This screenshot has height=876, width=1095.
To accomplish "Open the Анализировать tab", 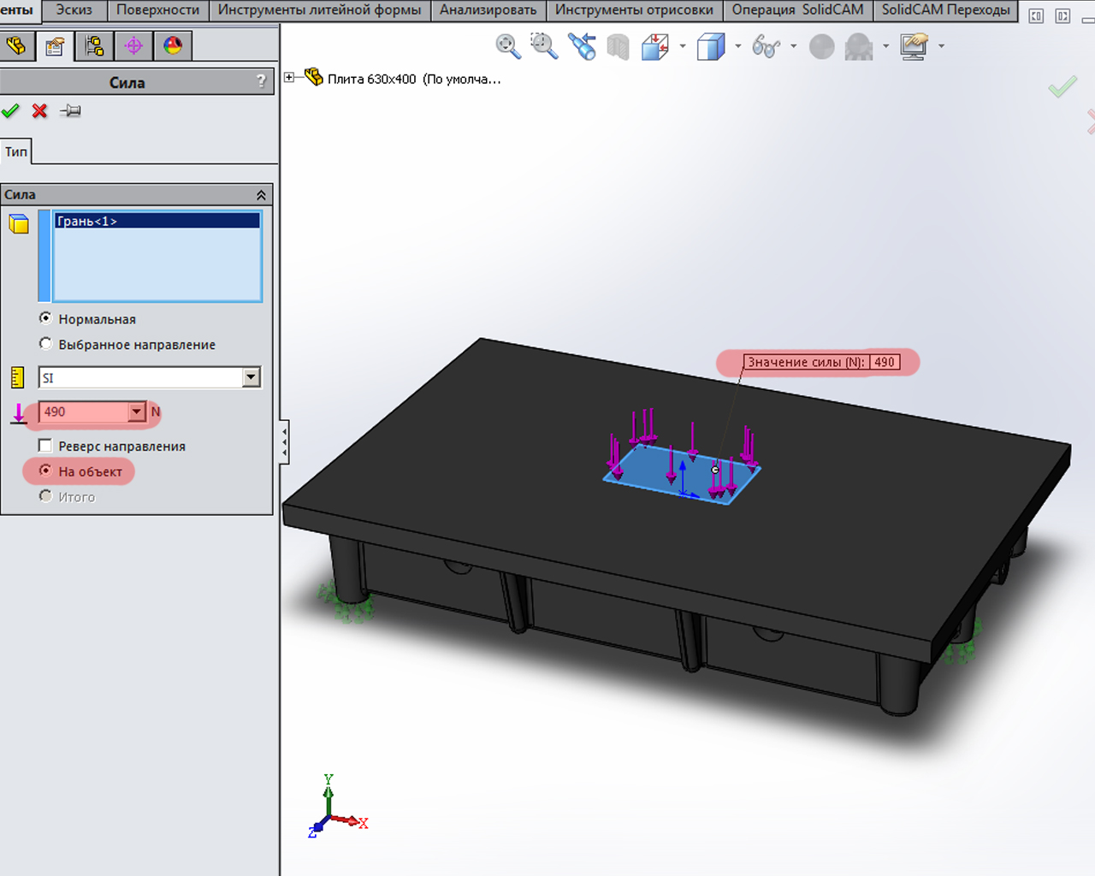I will tap(488, 10).
